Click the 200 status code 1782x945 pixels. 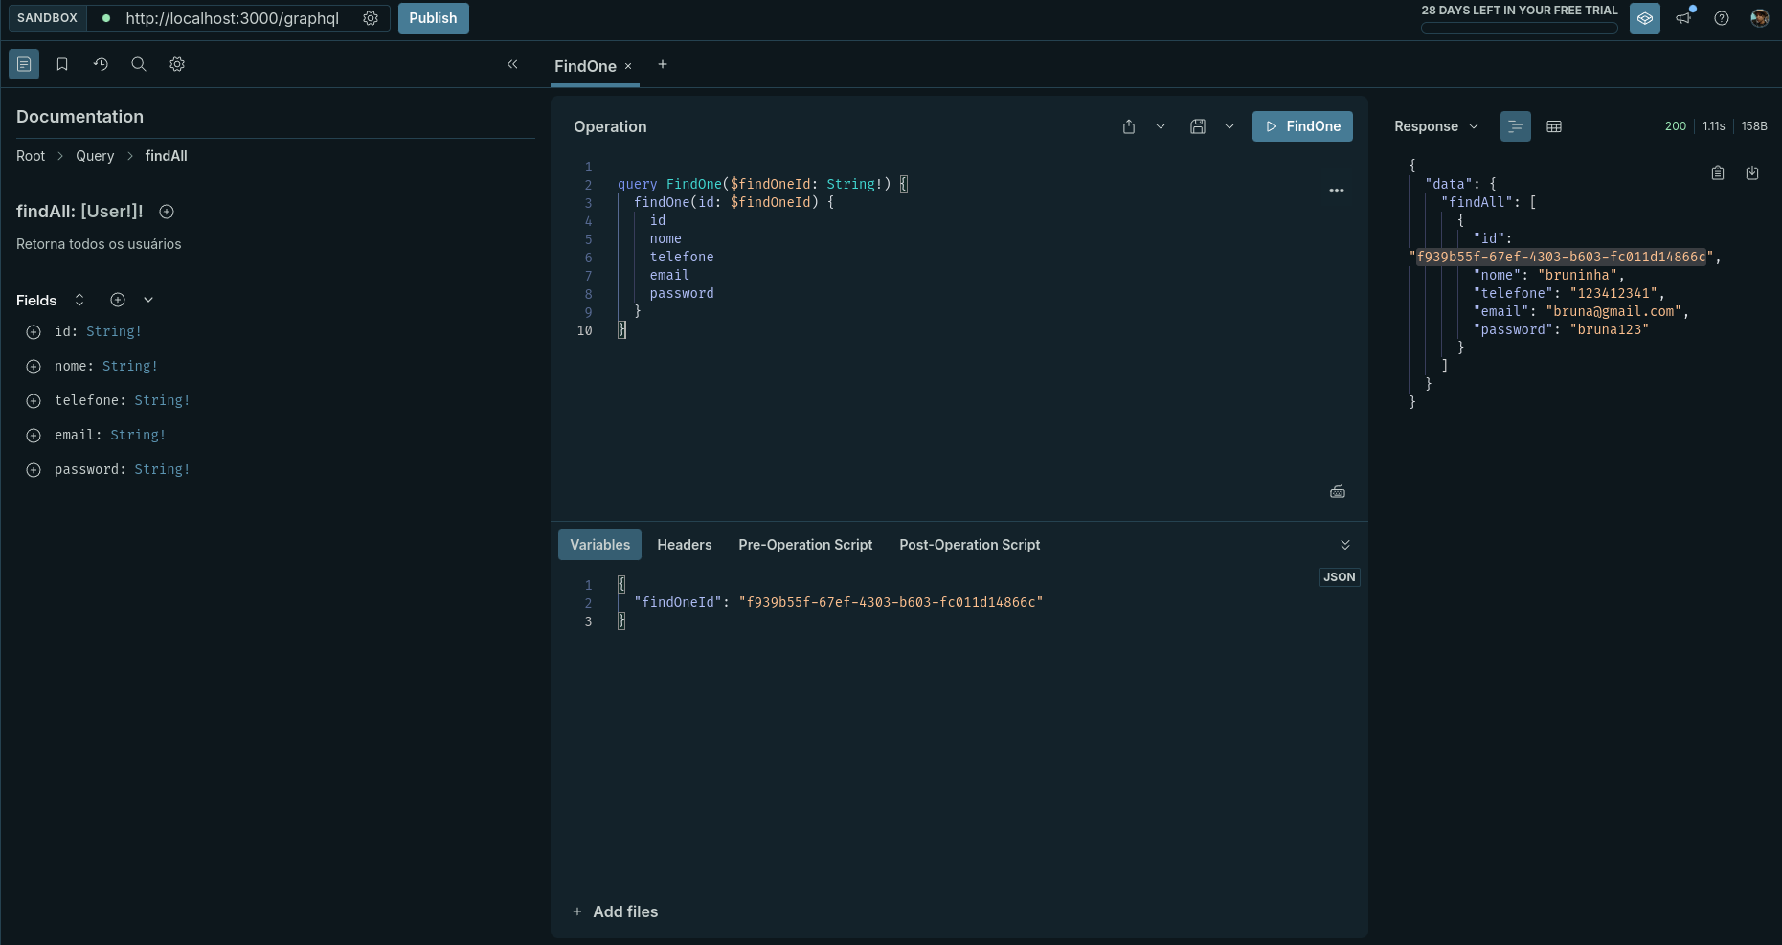[x=1676, y=126]
